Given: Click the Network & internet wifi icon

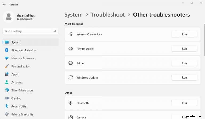Looking at the screenshot, I should [7, 58].
